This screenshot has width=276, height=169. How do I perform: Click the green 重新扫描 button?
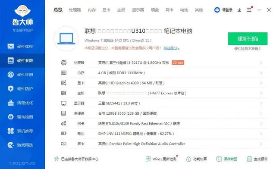248,38
